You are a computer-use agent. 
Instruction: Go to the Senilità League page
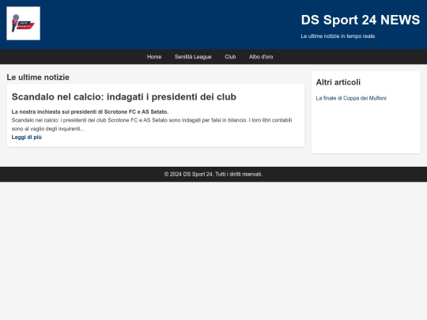(x=193, y=57)
